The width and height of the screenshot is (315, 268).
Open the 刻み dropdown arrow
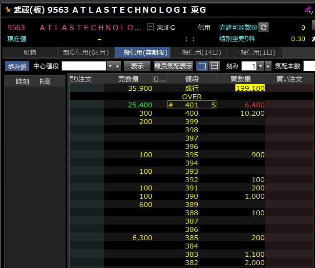[x=261, y=66]
